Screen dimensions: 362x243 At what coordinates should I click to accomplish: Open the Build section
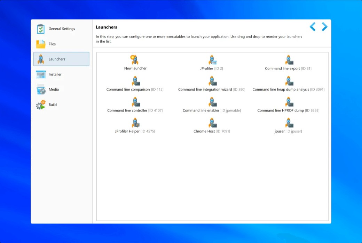click(61, 105)
